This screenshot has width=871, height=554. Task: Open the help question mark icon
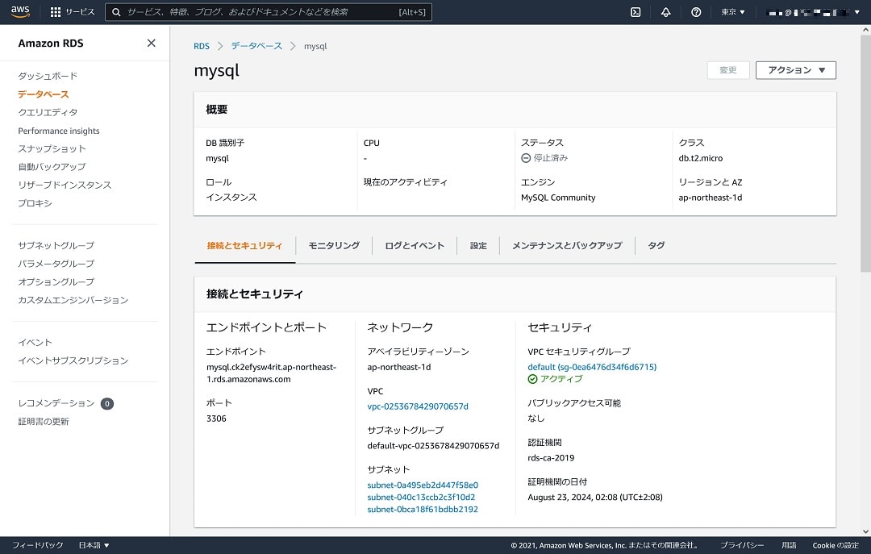(x=695, y=12)
